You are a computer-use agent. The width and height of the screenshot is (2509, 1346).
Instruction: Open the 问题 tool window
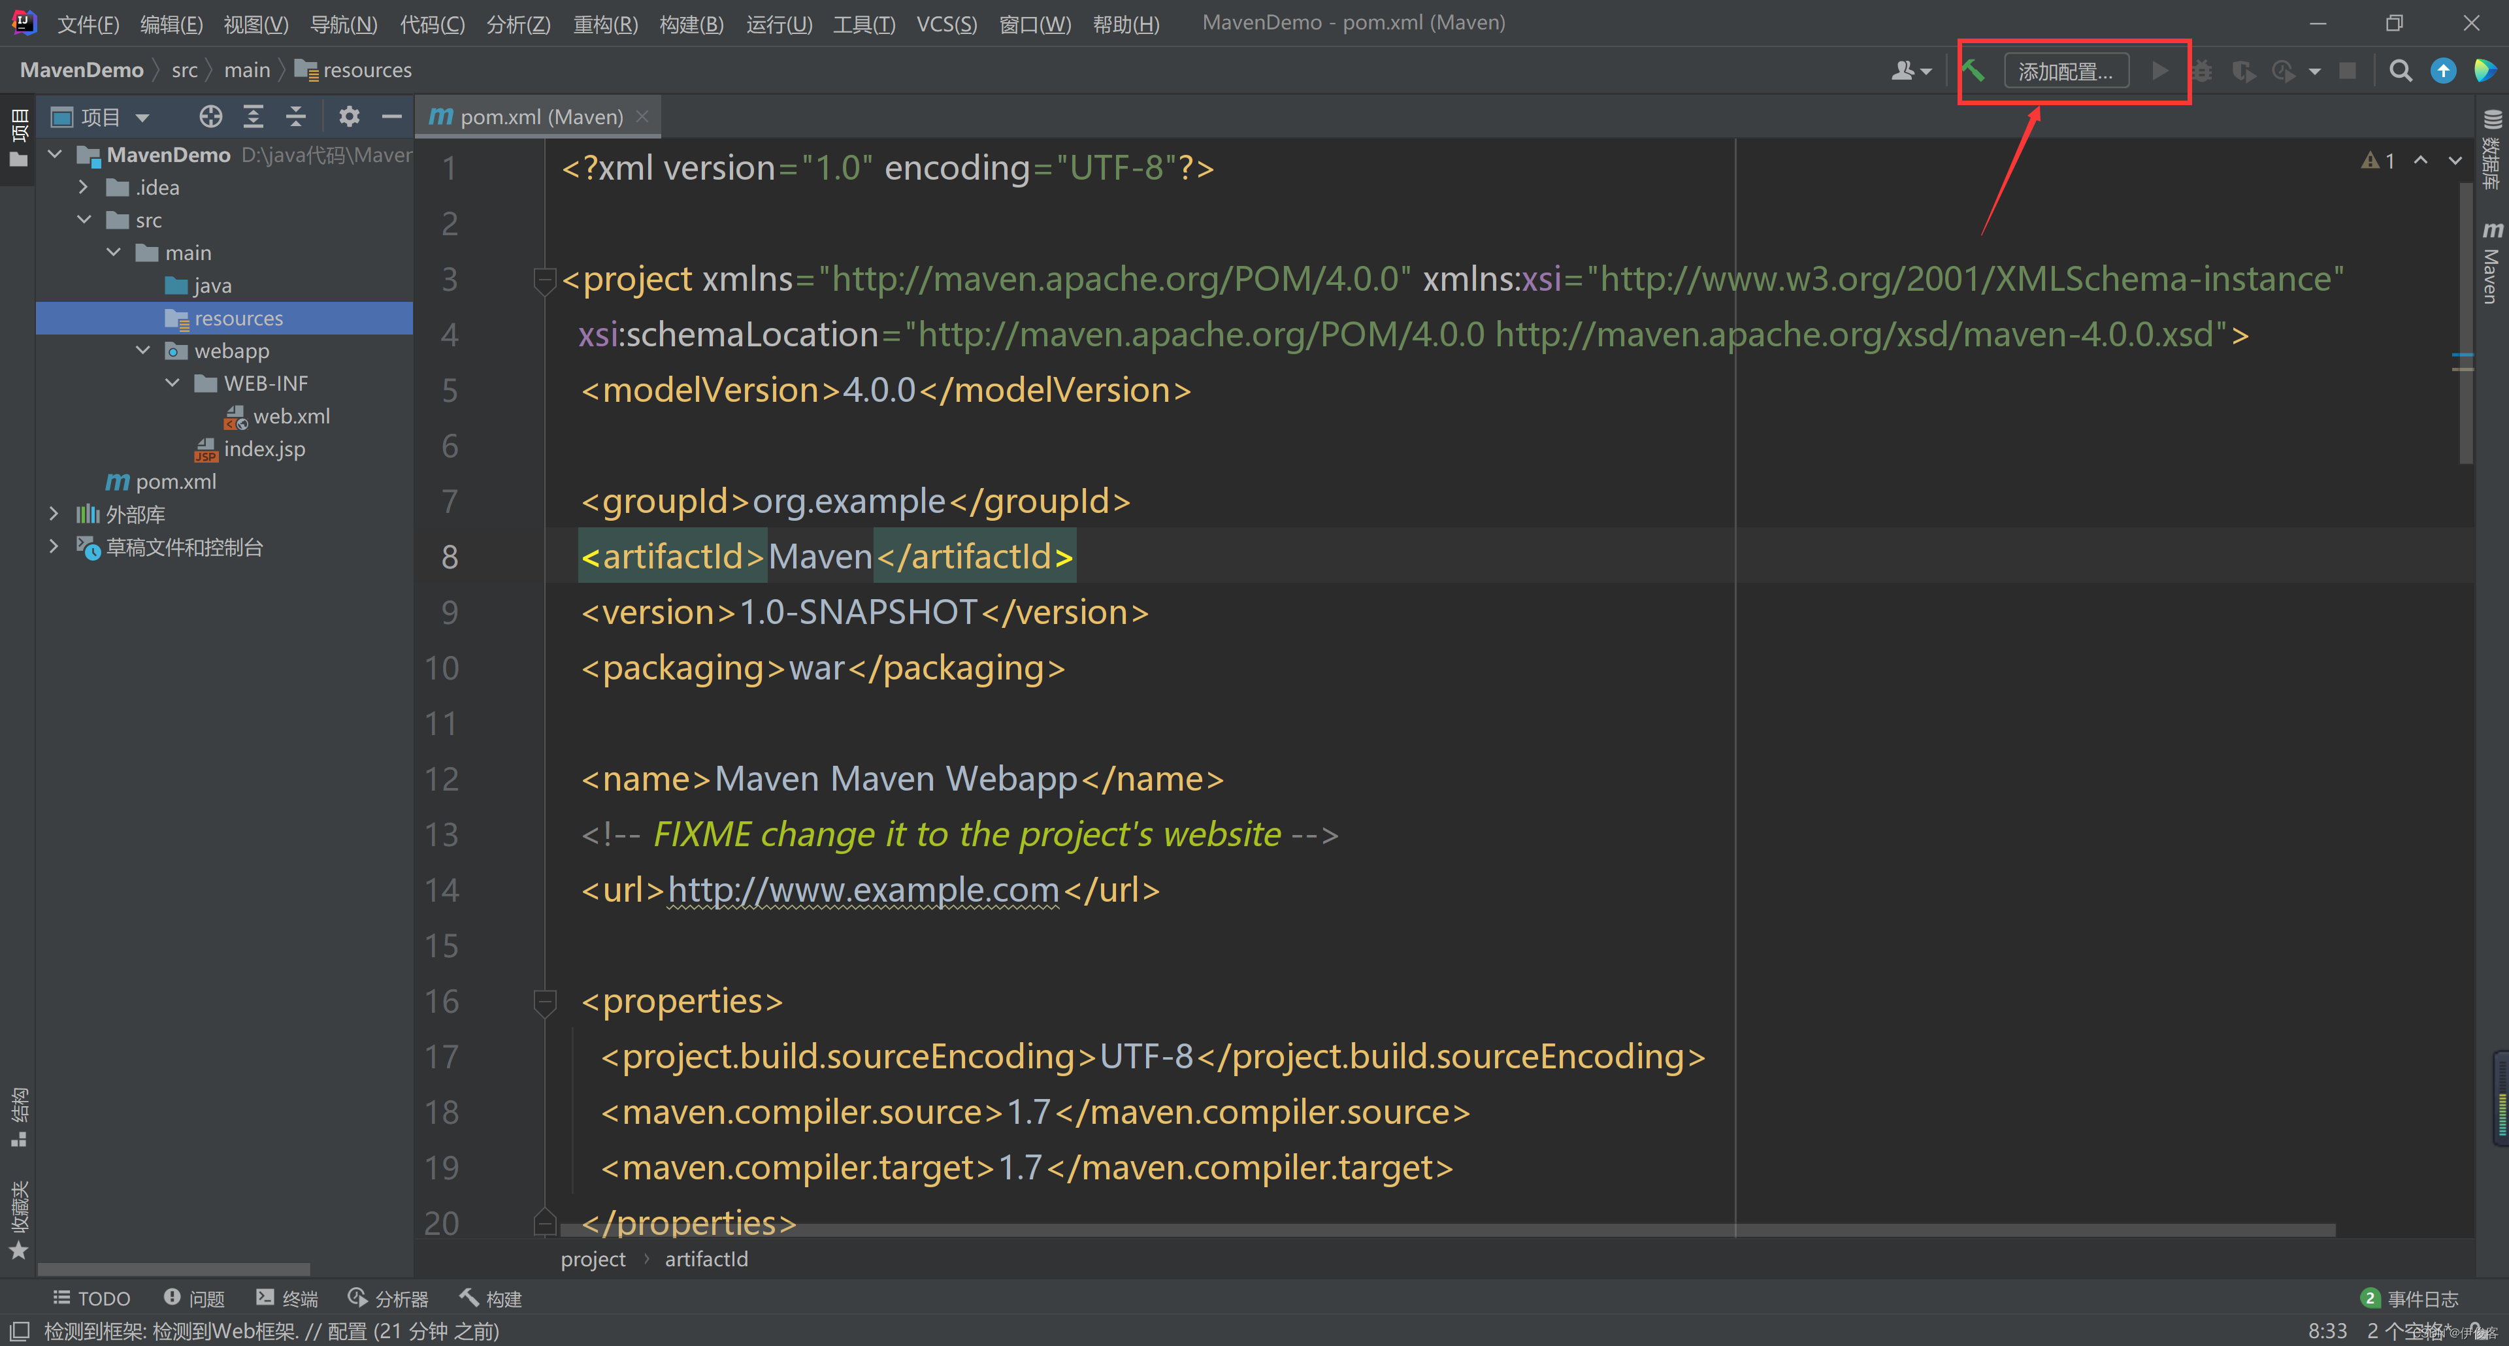(x=194, y=1298)
